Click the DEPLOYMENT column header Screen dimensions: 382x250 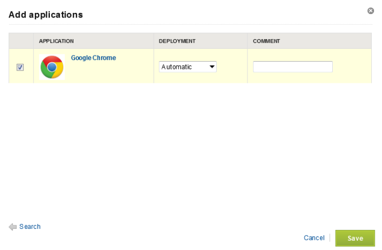pyautogui.click(x=177, y=41)
